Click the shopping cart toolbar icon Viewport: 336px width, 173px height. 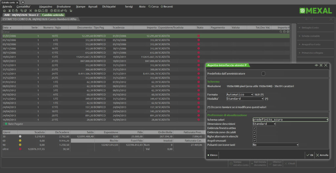click(x=71, y=11)
